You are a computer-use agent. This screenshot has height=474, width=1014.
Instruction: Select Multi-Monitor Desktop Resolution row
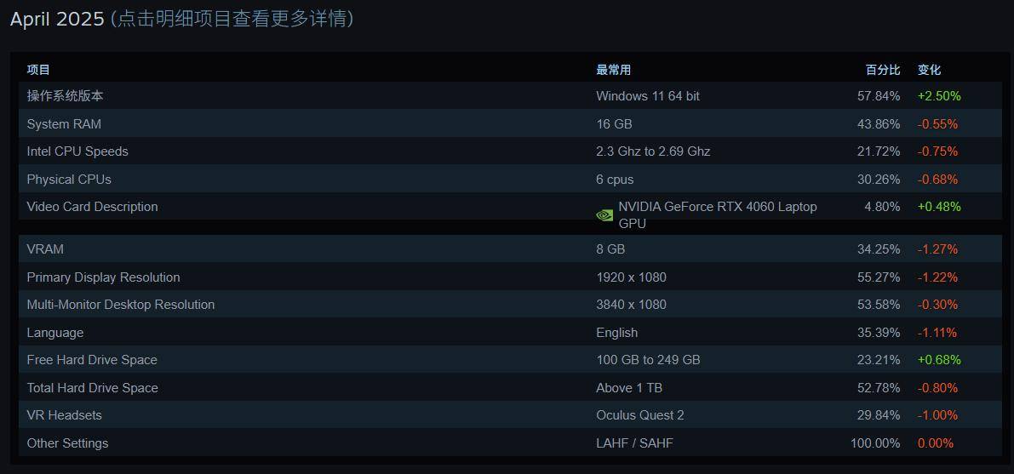510,305
